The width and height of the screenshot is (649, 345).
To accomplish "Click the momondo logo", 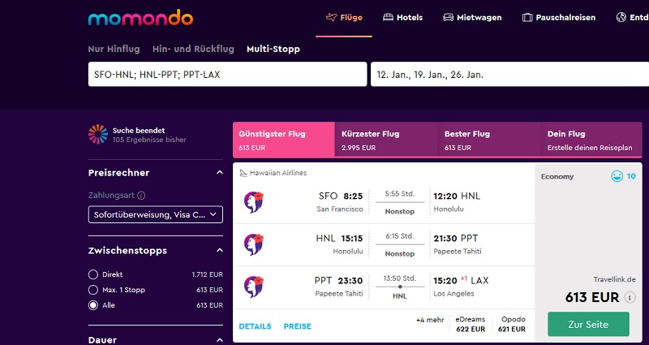I will (x=140, y=18).
